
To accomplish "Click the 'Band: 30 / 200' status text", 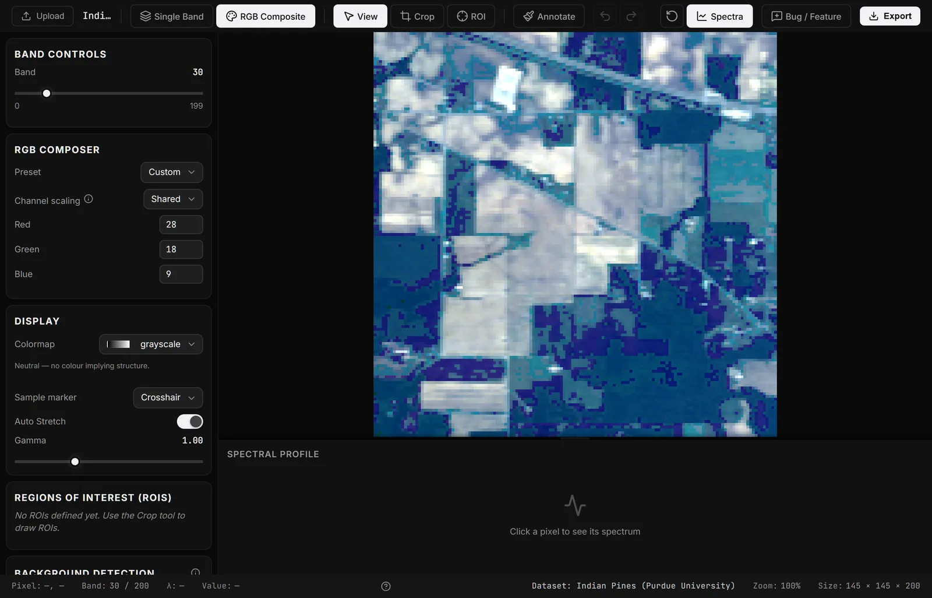I will 115,586.
